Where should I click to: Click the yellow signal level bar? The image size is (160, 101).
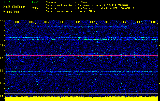pos(81,99)
